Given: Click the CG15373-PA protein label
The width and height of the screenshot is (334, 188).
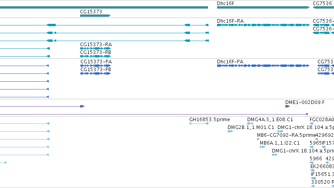Looking at the screenshot, I should 96,61.
